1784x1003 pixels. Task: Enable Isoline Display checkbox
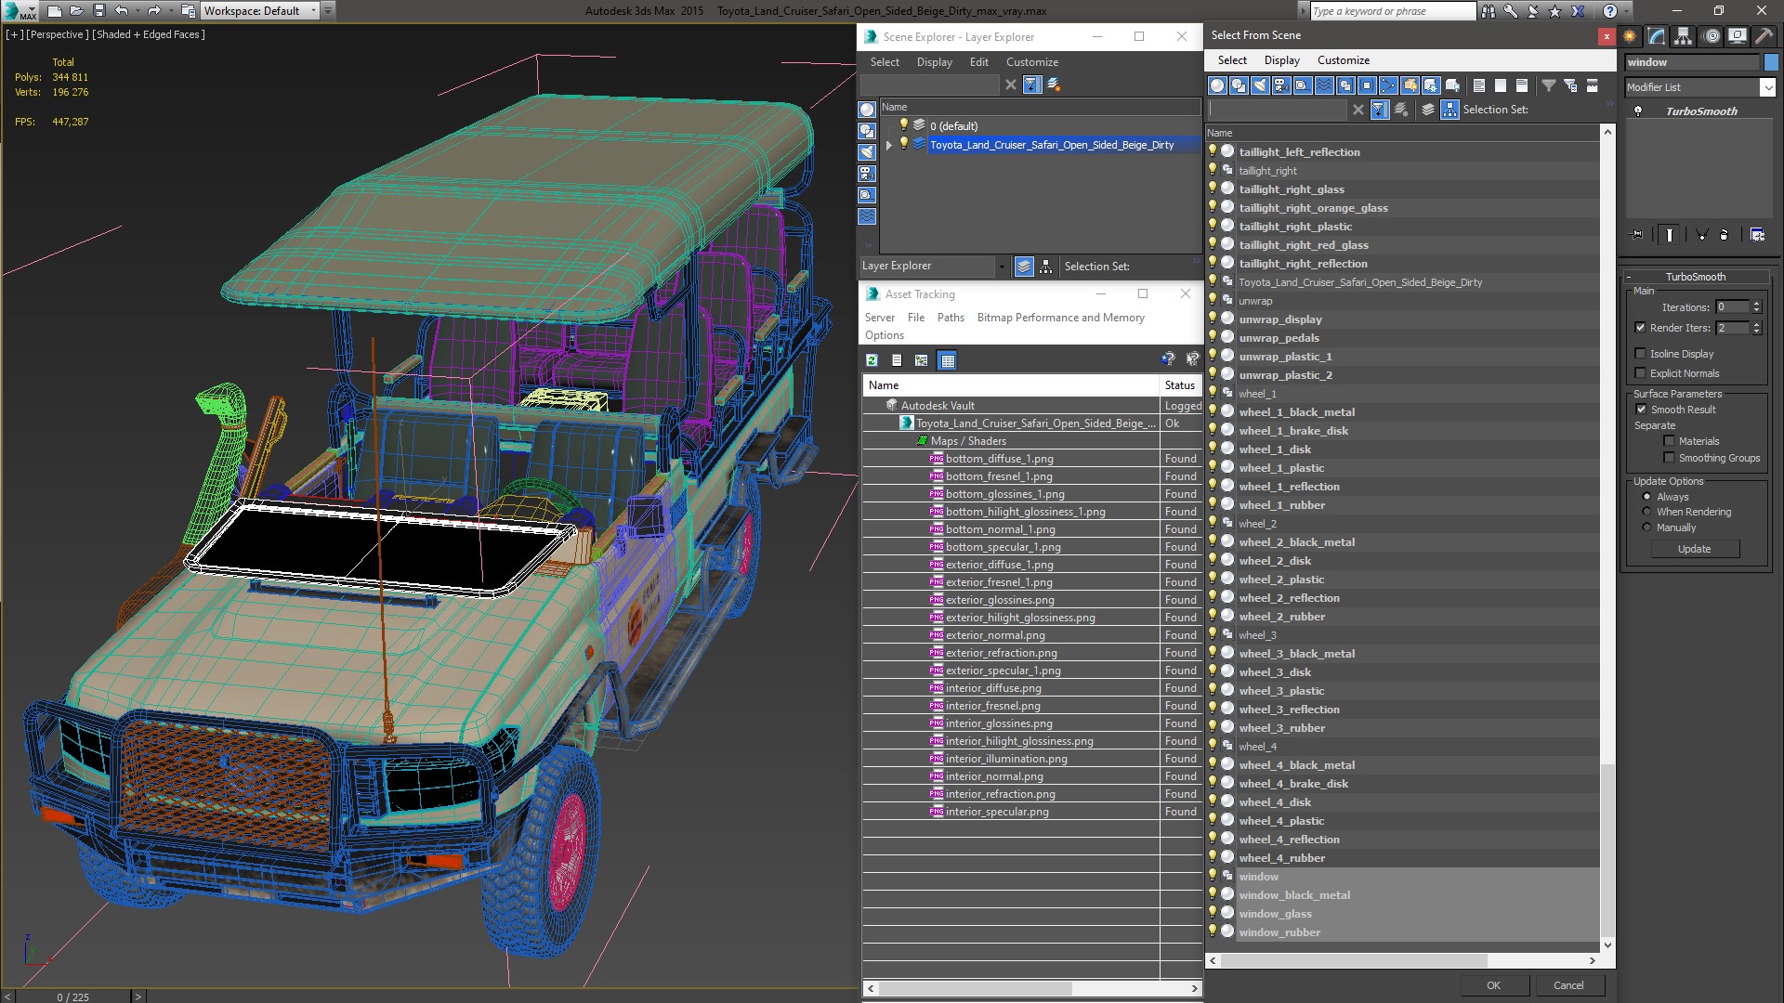pyautogui.click(x=1640, y=354)
